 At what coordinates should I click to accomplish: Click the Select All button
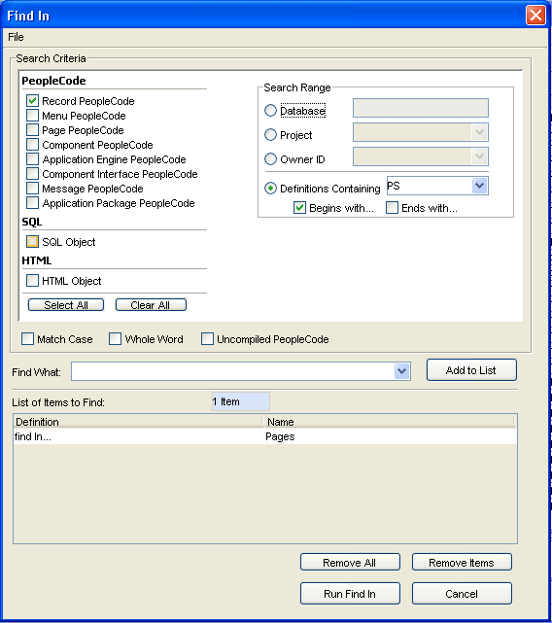[66, 305]
